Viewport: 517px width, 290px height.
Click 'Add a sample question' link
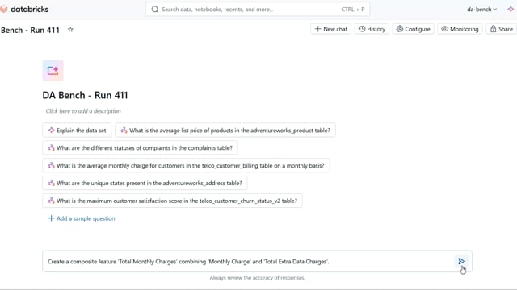pos(82,218)
